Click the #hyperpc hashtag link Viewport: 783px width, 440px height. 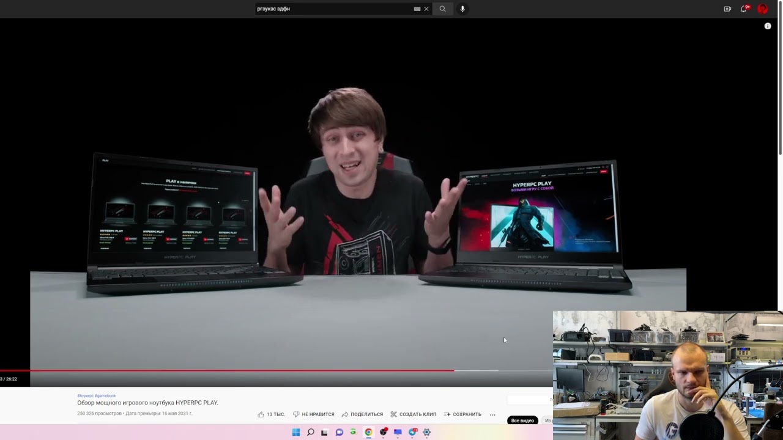(x=86, y=396)
